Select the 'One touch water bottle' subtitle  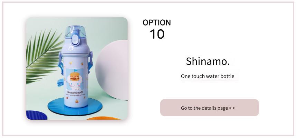[x=208, y=76]
